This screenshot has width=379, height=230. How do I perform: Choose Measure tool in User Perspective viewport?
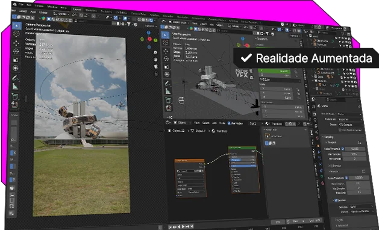168,91
